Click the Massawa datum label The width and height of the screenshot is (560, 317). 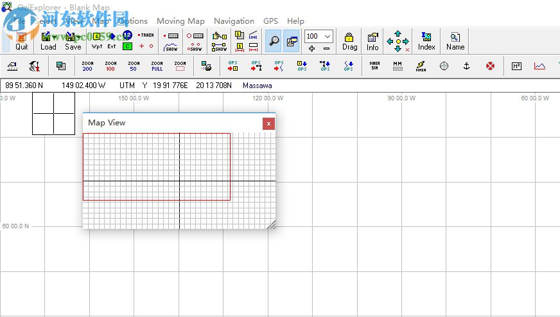tap(257, 86)
